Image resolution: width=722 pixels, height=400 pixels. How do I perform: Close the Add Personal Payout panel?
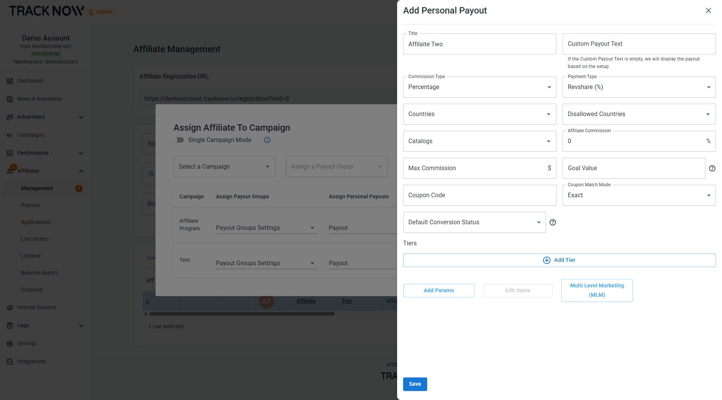click(x=708, y=11)
